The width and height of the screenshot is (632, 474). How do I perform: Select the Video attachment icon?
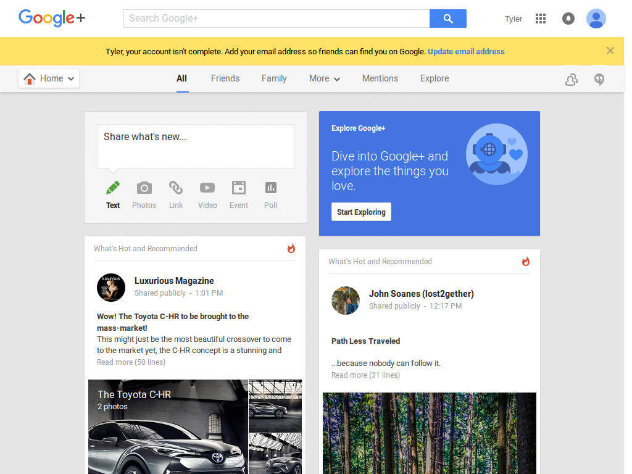(207, 188)
